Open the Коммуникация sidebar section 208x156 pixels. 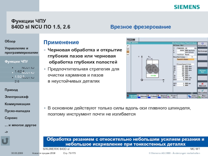point(17,104)
